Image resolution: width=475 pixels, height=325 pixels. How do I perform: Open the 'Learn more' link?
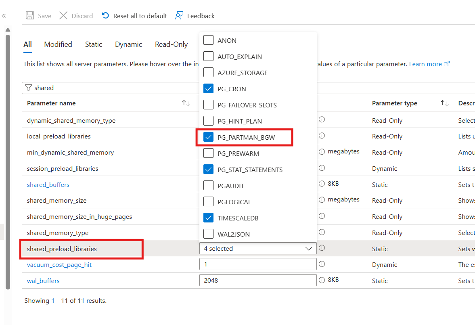tap(426, 64)
